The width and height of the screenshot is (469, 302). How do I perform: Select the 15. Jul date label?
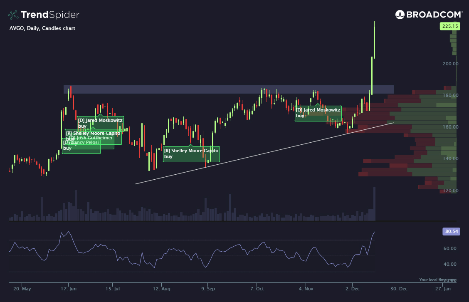[x=113, y=289]
